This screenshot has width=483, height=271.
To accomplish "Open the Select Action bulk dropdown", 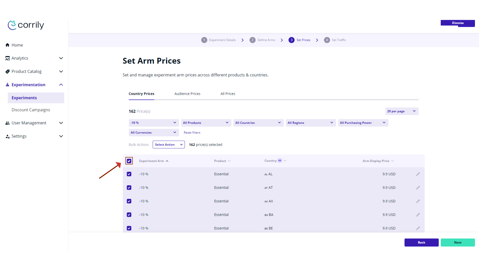I will [x=169, y=145].
